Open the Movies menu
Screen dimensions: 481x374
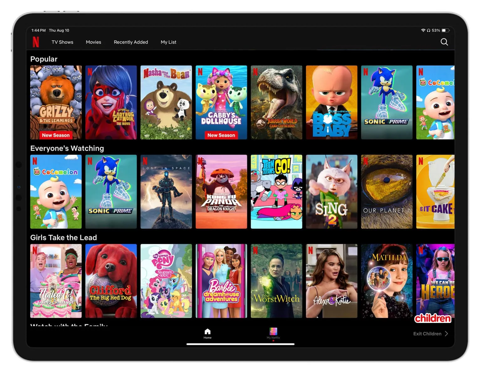(93, 42)
